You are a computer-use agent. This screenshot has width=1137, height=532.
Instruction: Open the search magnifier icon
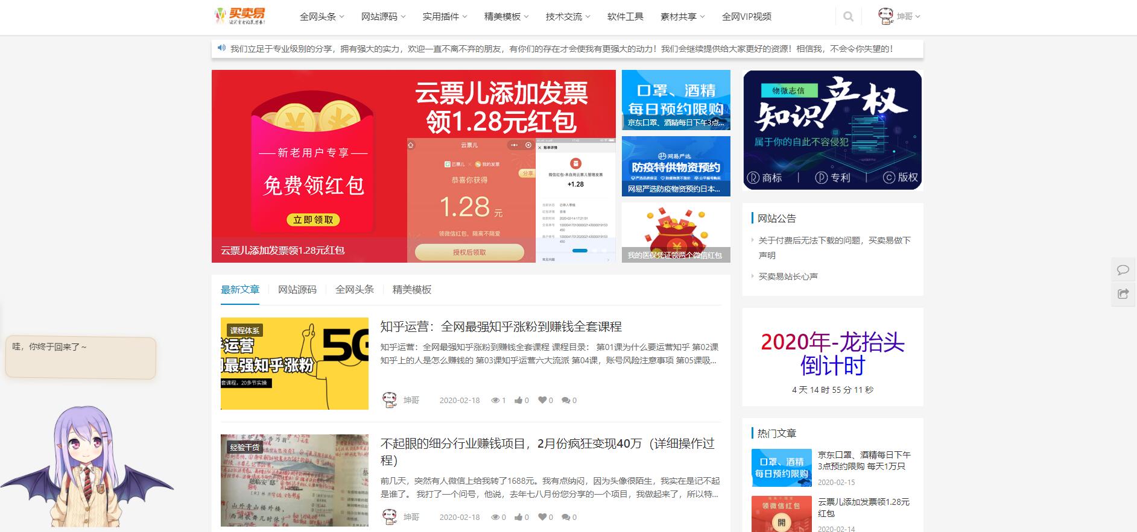pyautogui.click(x=848, y=17)
